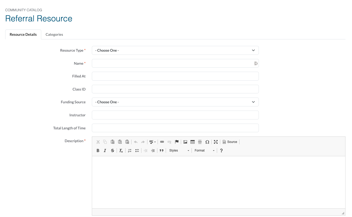Toggle bold formatting in the Description editor
Screen dimensions: 352x217
98,150
